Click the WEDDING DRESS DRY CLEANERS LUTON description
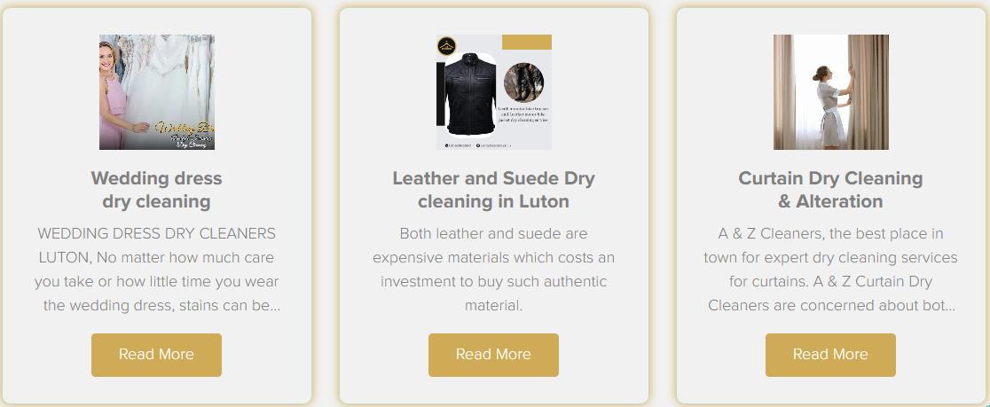990x407 pixels. click(x=157, y=270)
